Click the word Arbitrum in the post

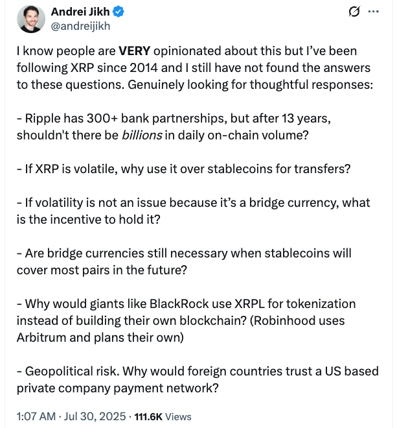(x=41, y=337)
